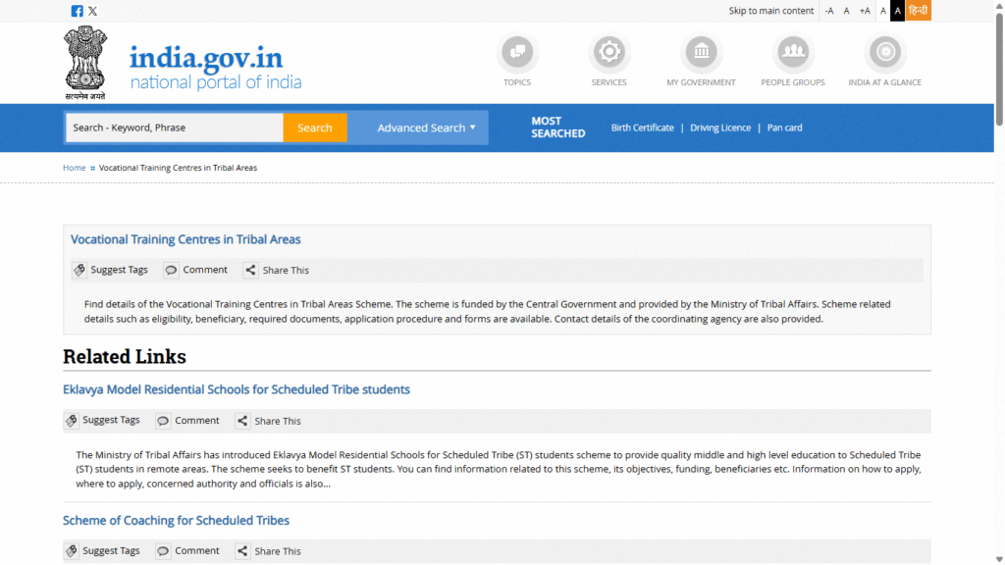The height and width of the screenshot is (565, 1005).
Task: Open the Birth Certificate most-searched link
Action: 642,128
